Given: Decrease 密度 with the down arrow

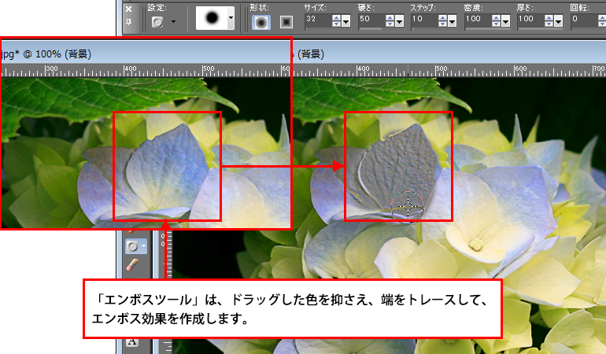Looking at the screenshot, I should [x=496, y=24].
